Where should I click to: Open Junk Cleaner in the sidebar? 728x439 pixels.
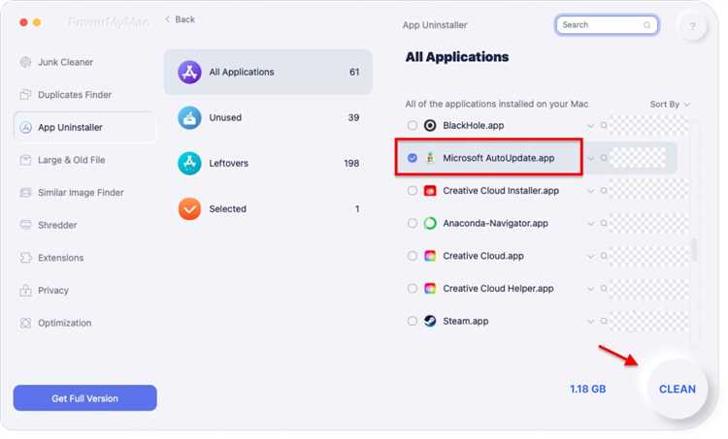click(x=84, y=62)
